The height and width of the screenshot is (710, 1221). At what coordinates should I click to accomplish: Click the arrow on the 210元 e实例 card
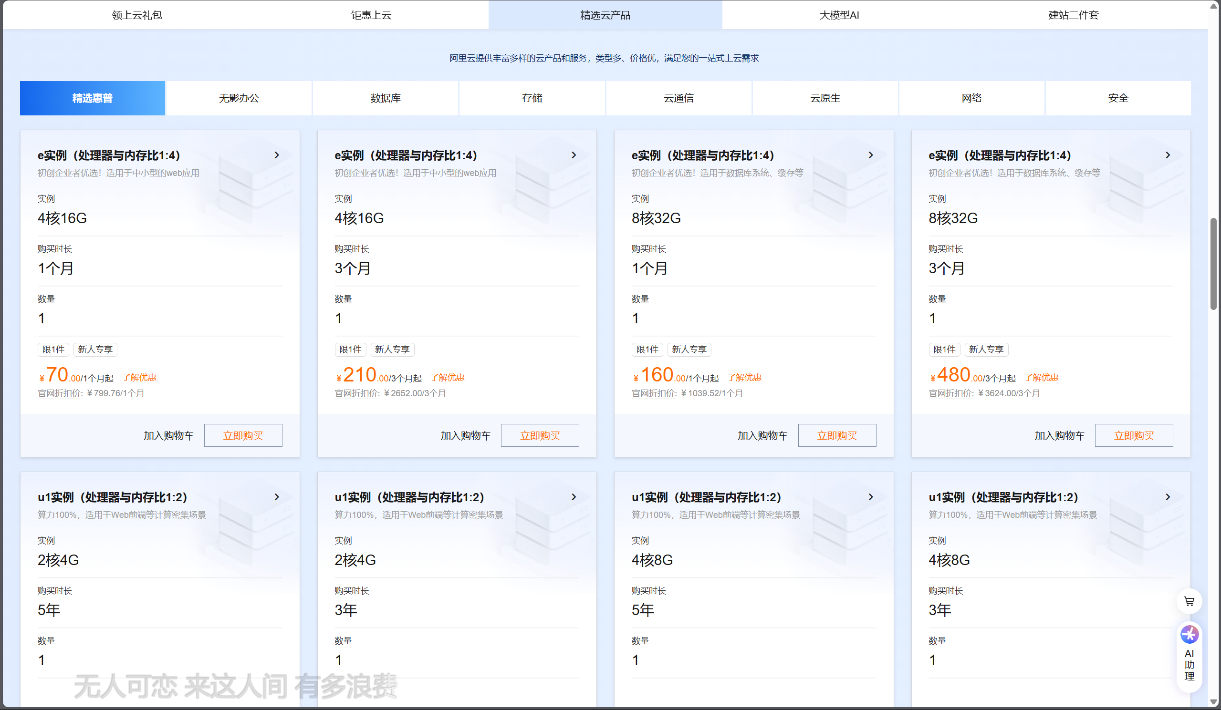574,155
